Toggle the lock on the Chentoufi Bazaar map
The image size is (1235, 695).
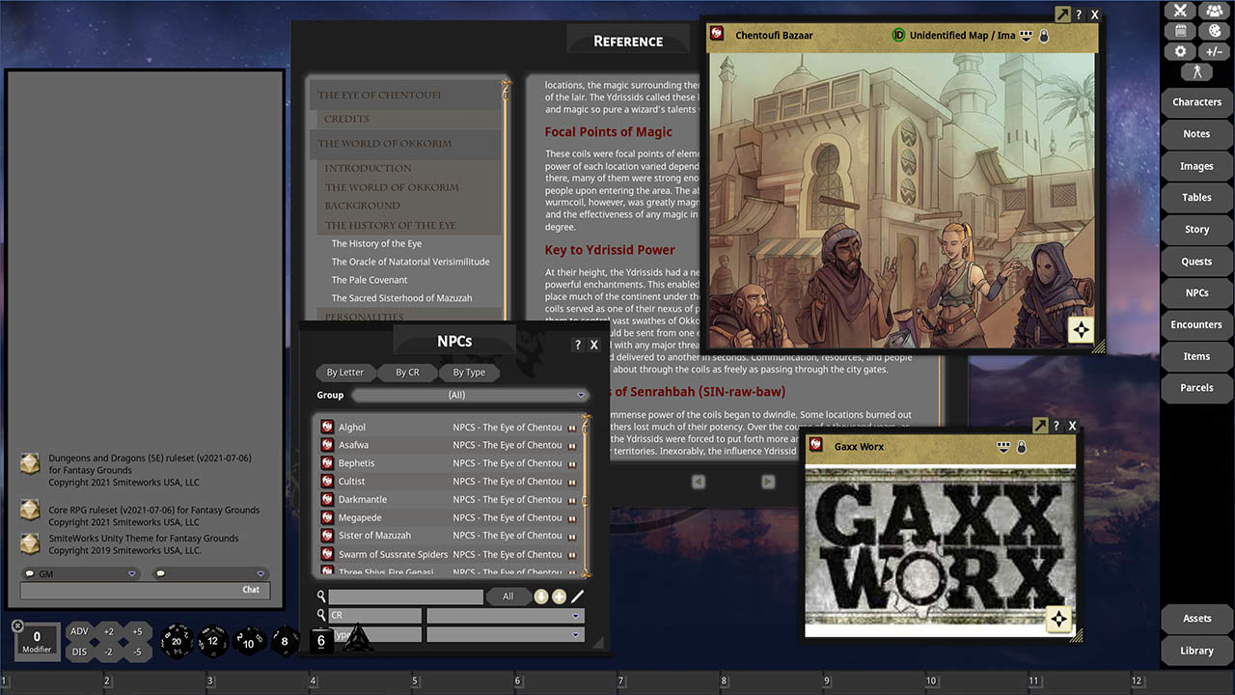click(1043, 36)
